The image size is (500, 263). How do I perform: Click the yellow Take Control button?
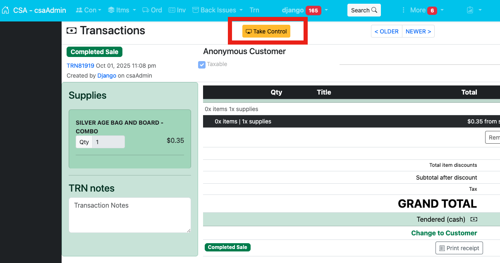(266, 31)
